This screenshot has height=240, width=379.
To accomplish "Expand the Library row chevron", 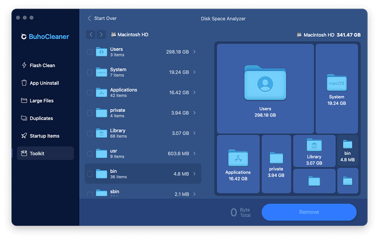I will [x=194, y=133].
